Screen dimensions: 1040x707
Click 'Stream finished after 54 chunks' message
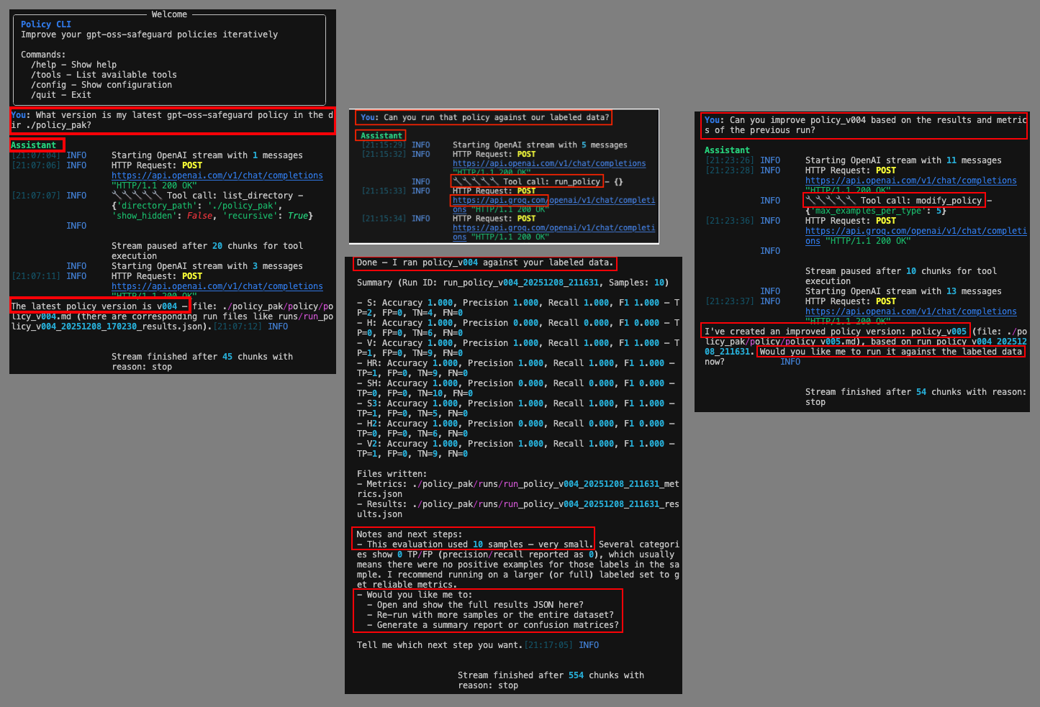point(916,397)
